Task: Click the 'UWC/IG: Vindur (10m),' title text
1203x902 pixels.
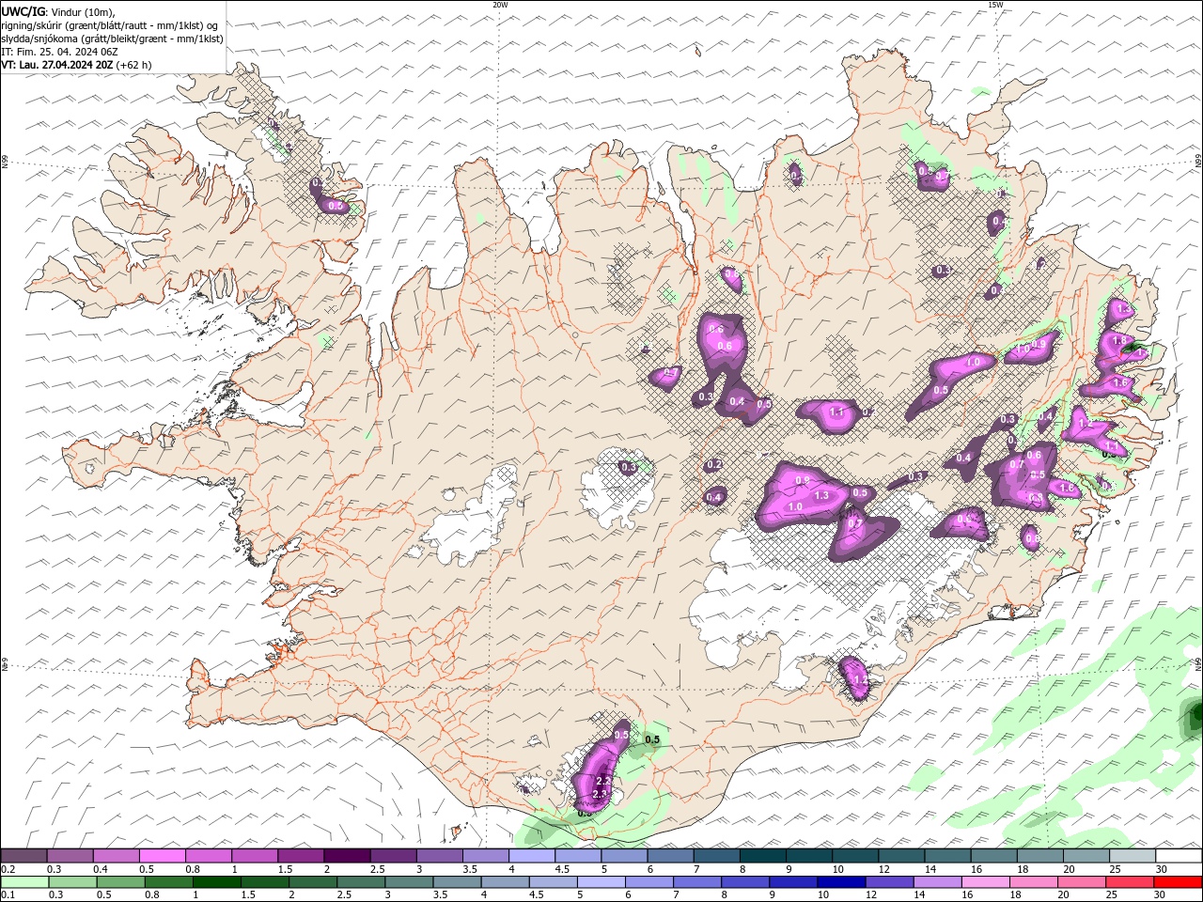Action: [58, 11]
